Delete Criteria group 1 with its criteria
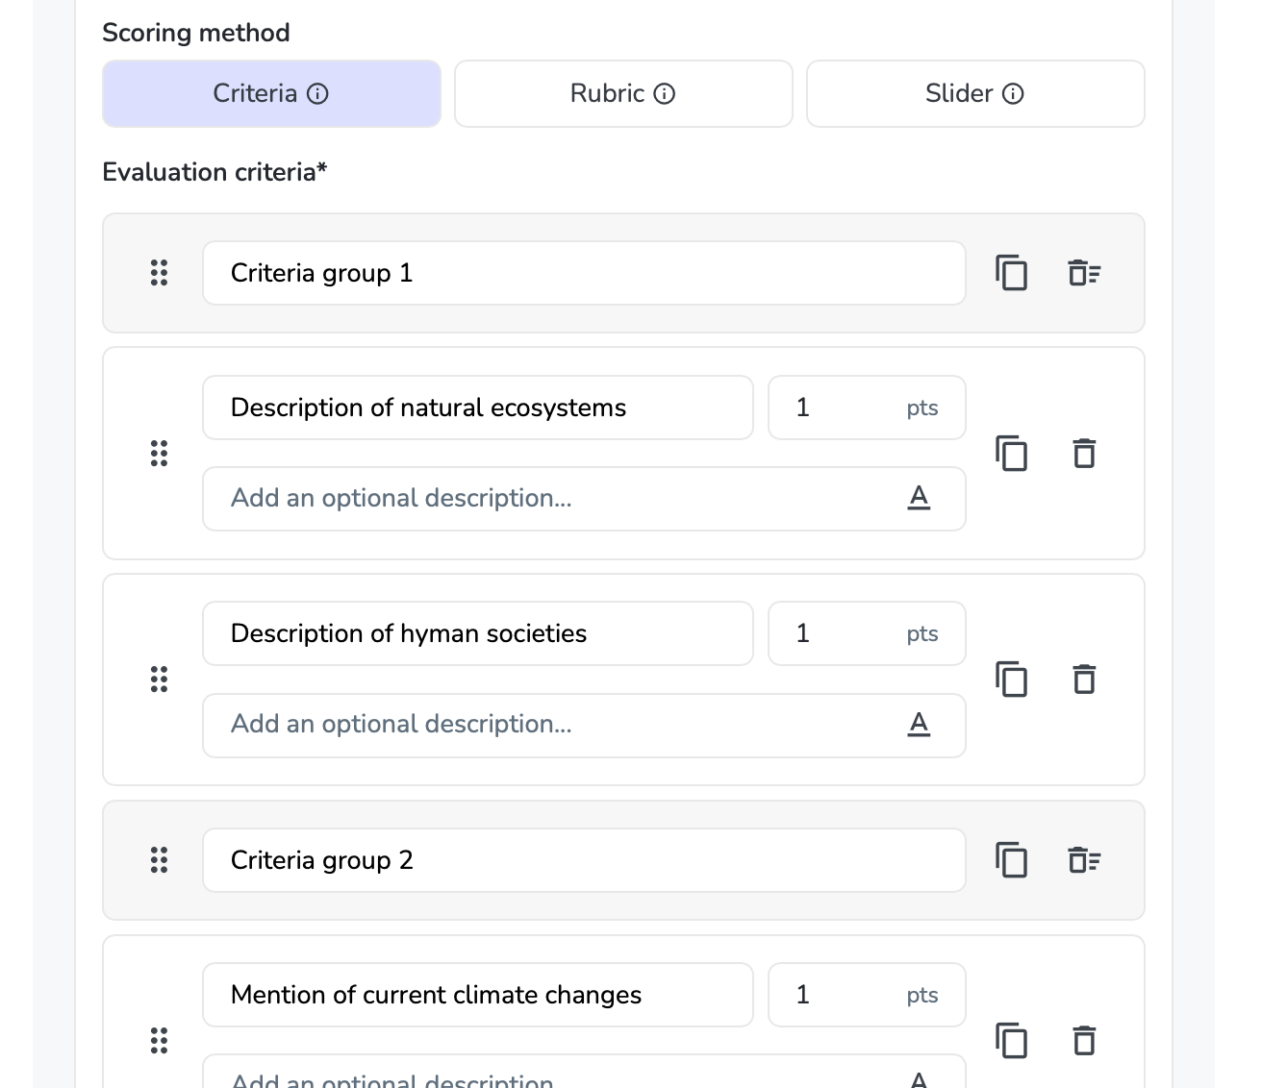1262x1088 pixels. point(1084,273)
